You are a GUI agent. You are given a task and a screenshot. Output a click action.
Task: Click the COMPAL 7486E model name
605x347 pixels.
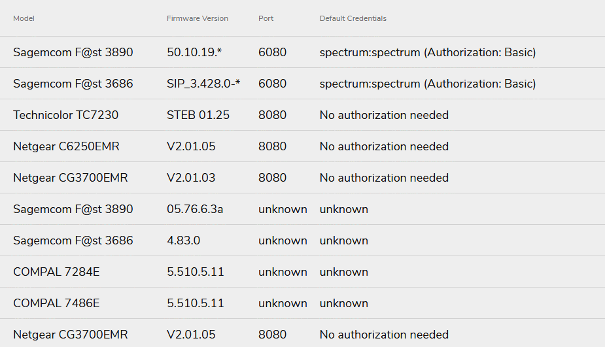click(x=56, y=303)
